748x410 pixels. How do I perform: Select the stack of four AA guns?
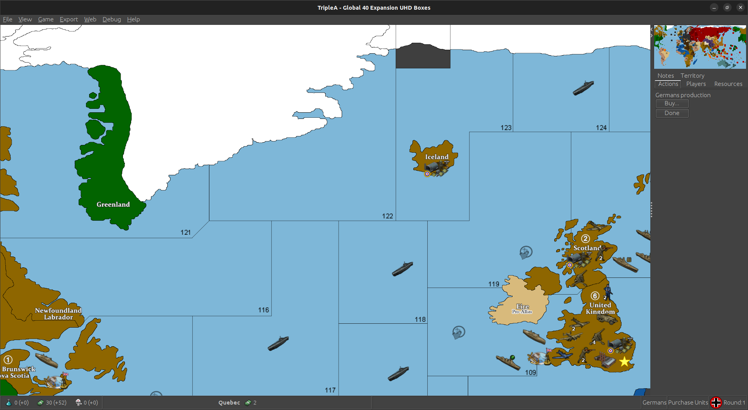coord(597,337)
